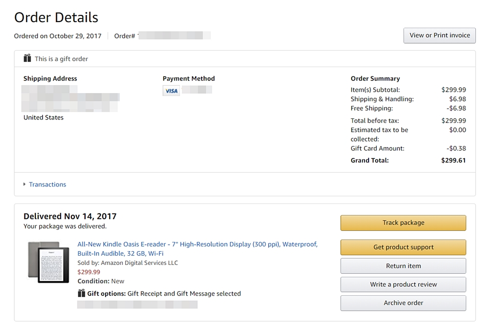Click the gift box icon beside gift order
Viewport: 487px width, 329px height.
point(27,58)
